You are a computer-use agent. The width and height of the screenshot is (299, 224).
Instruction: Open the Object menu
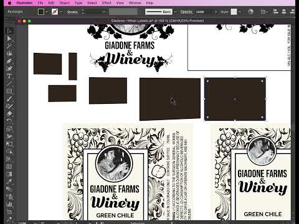[x=65, y=3]
